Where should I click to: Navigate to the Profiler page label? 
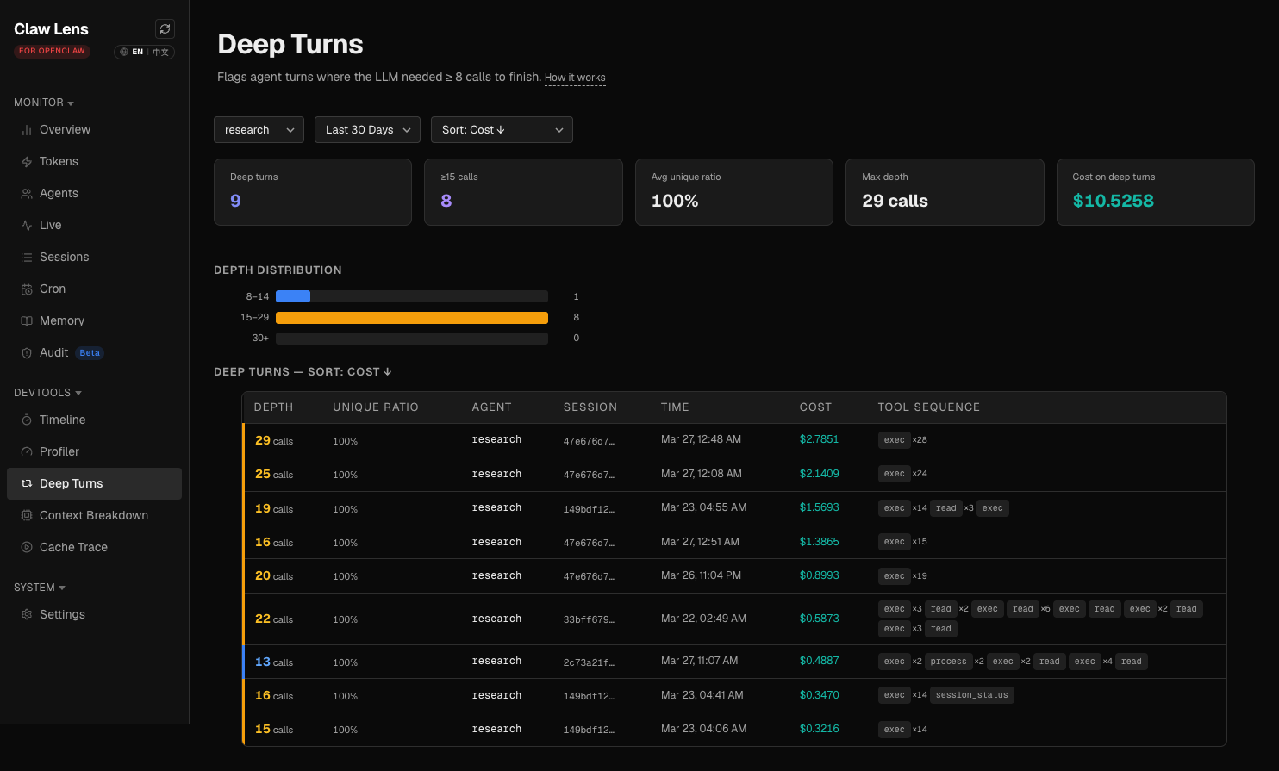[x=59, y=452]
